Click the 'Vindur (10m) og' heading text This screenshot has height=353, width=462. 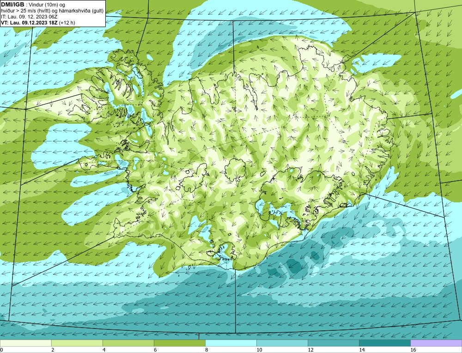[47, 5]
